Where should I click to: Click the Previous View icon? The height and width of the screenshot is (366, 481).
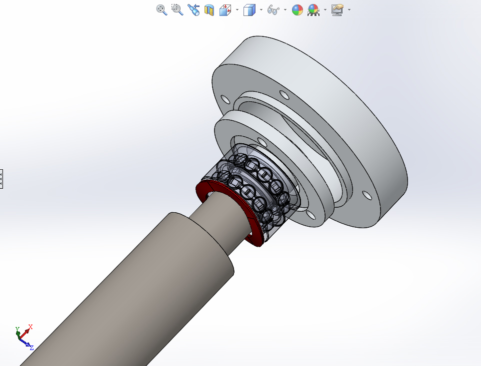click(x=193, y=10)
